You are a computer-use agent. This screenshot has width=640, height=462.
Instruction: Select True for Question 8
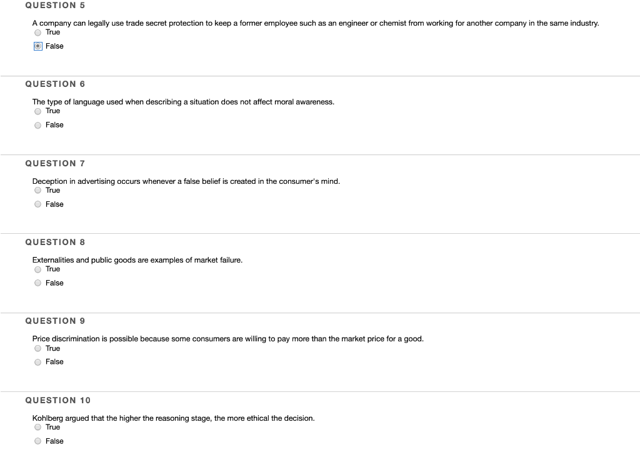tap(37, 269)
